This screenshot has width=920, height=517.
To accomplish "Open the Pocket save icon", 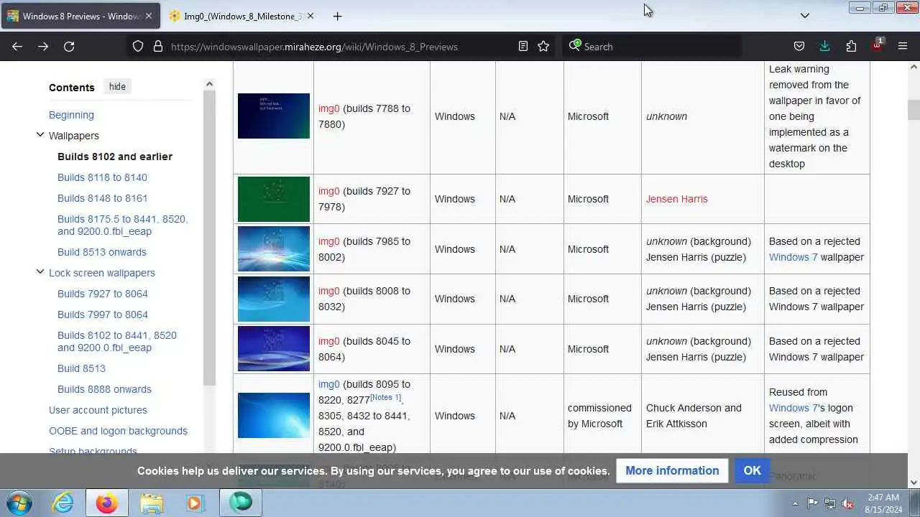I will coord(799,46).
